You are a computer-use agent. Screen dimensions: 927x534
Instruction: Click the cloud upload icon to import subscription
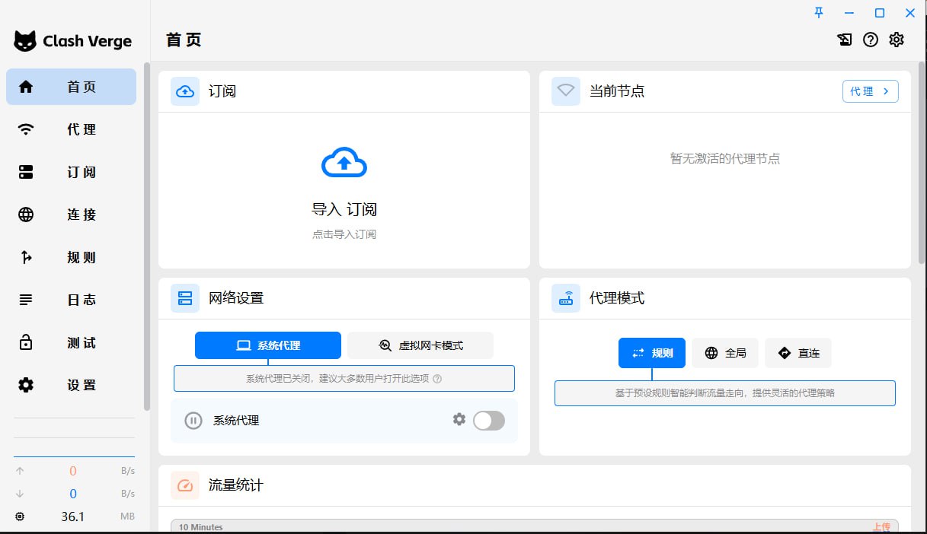click(344, 162)
